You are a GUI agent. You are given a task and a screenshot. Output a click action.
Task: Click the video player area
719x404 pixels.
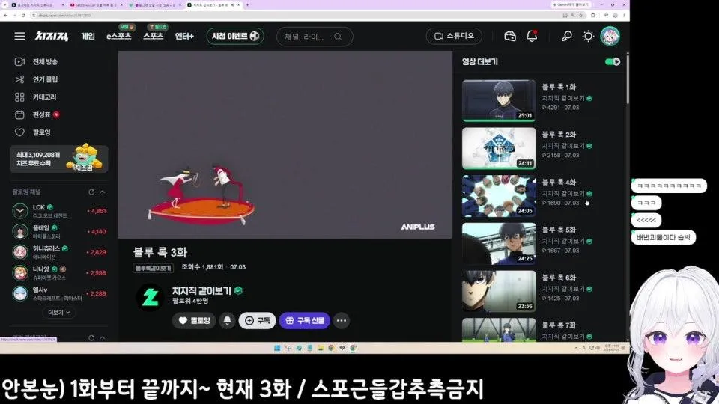285,144
